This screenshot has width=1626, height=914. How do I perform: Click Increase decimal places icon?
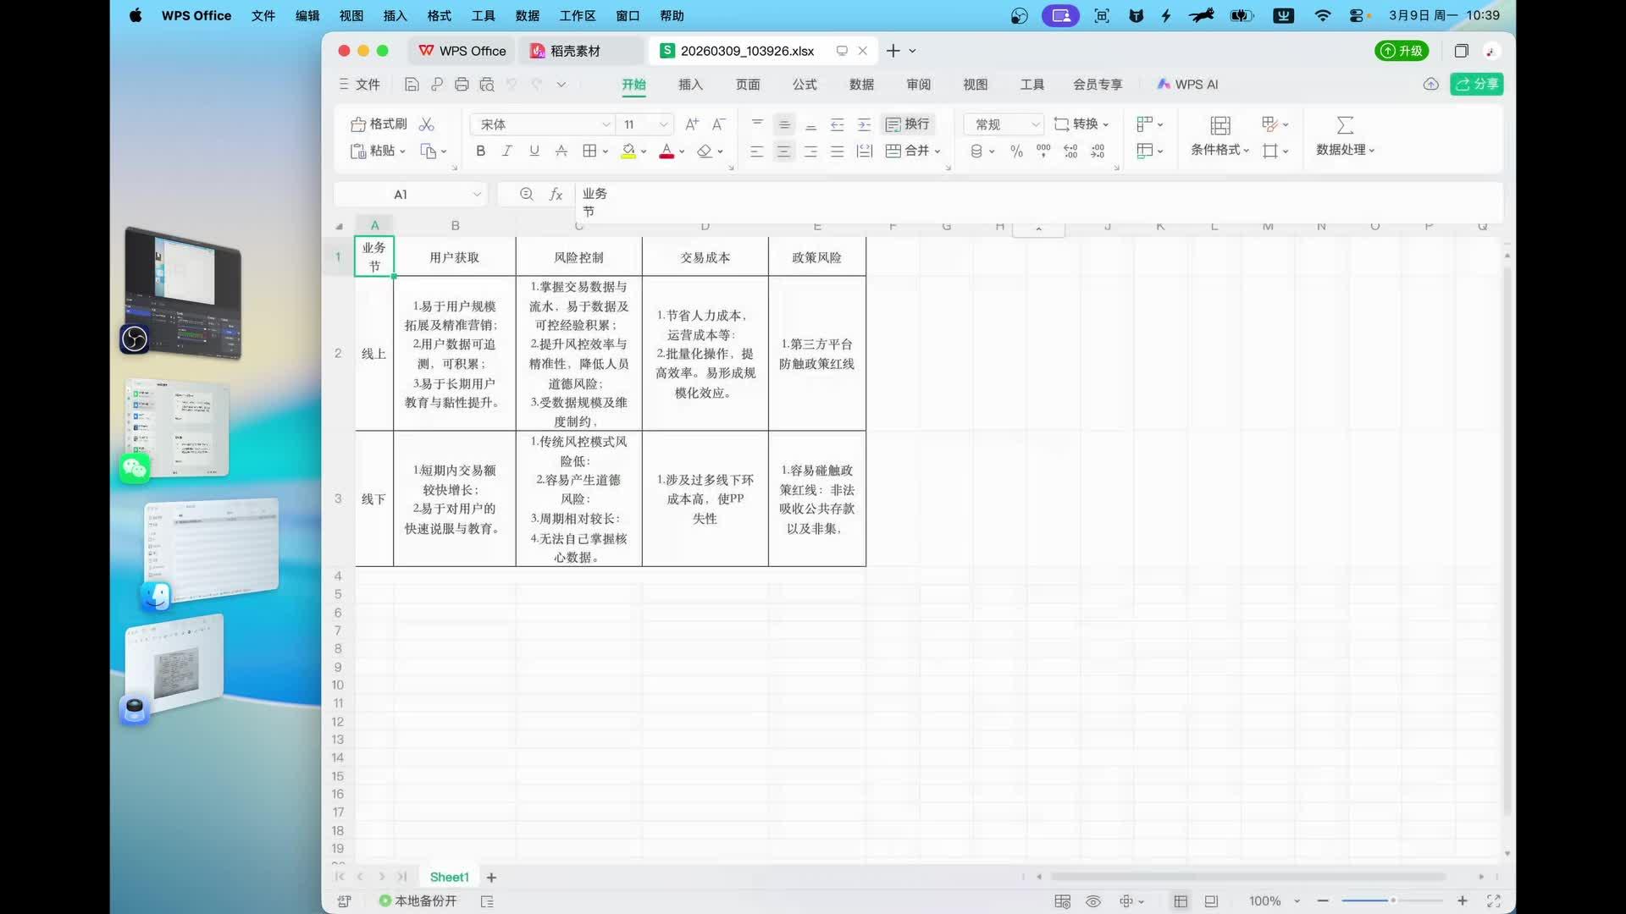[1070, 151]
